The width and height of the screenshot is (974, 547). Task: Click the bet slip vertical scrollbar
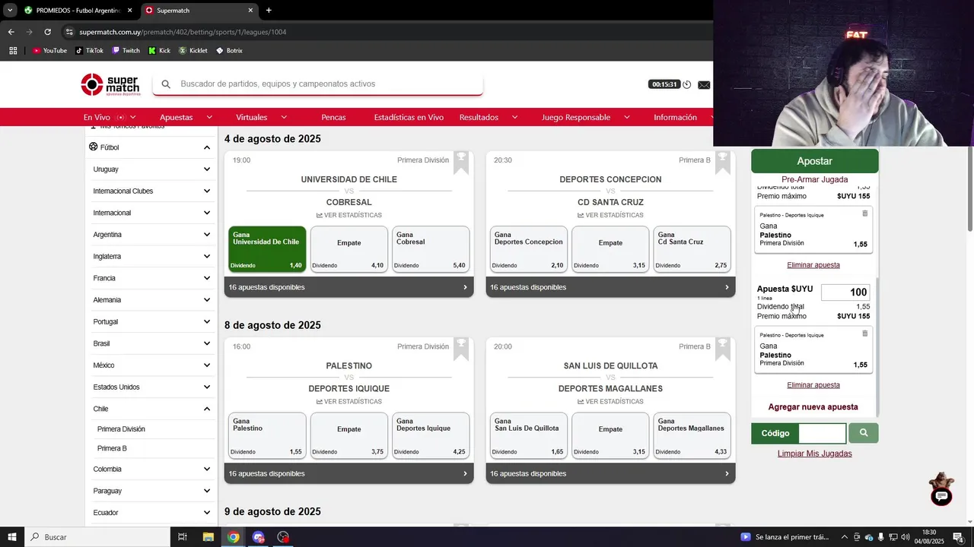pyautogui.click(x=877, y=347)
